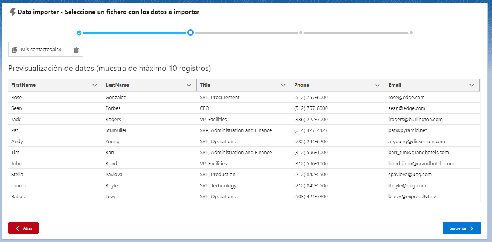Select the cell with first name Rose

55,98
